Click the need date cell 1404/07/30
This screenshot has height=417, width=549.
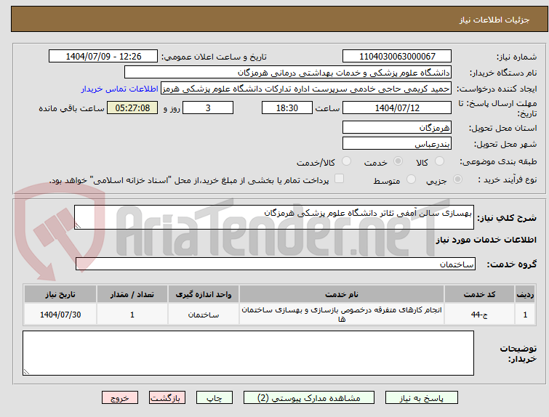click(x=60, y=315)
